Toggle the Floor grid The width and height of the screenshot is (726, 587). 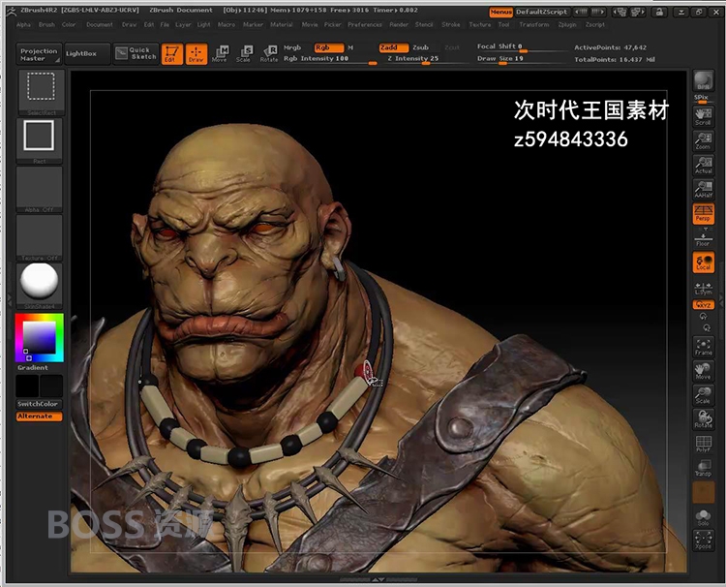pyautogui.click(x=704, y=239)
